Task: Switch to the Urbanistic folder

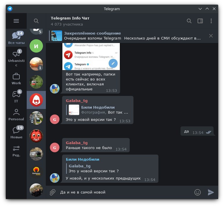Action: point(16,58)
